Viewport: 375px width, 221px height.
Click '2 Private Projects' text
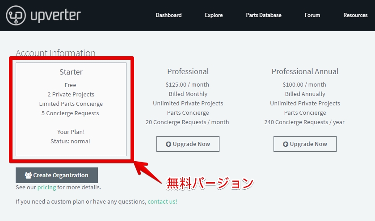coord(71,94)
